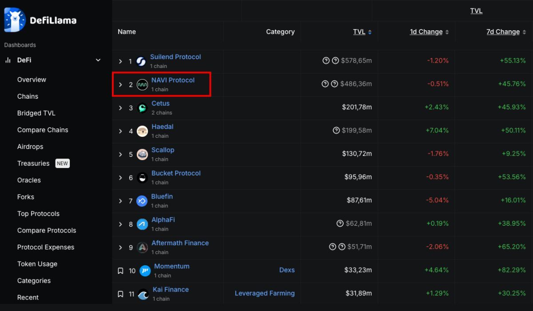This screenshot has width=533, height=311.
Task: Open the Bucket Protocol link
Action: pyautogui.click(x=176, y=173)
